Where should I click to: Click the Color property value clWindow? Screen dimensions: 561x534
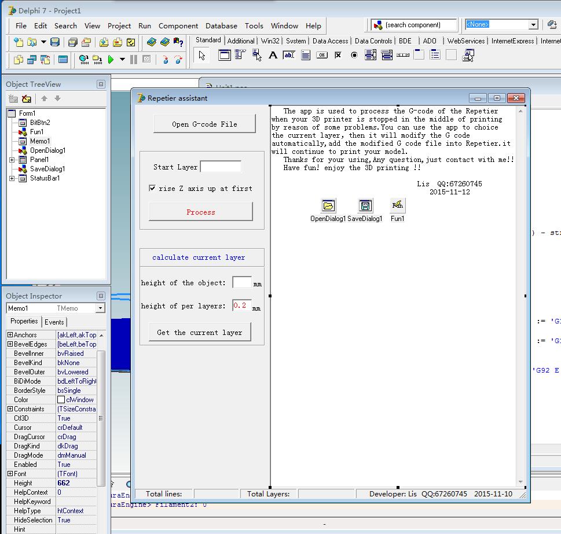76,400
